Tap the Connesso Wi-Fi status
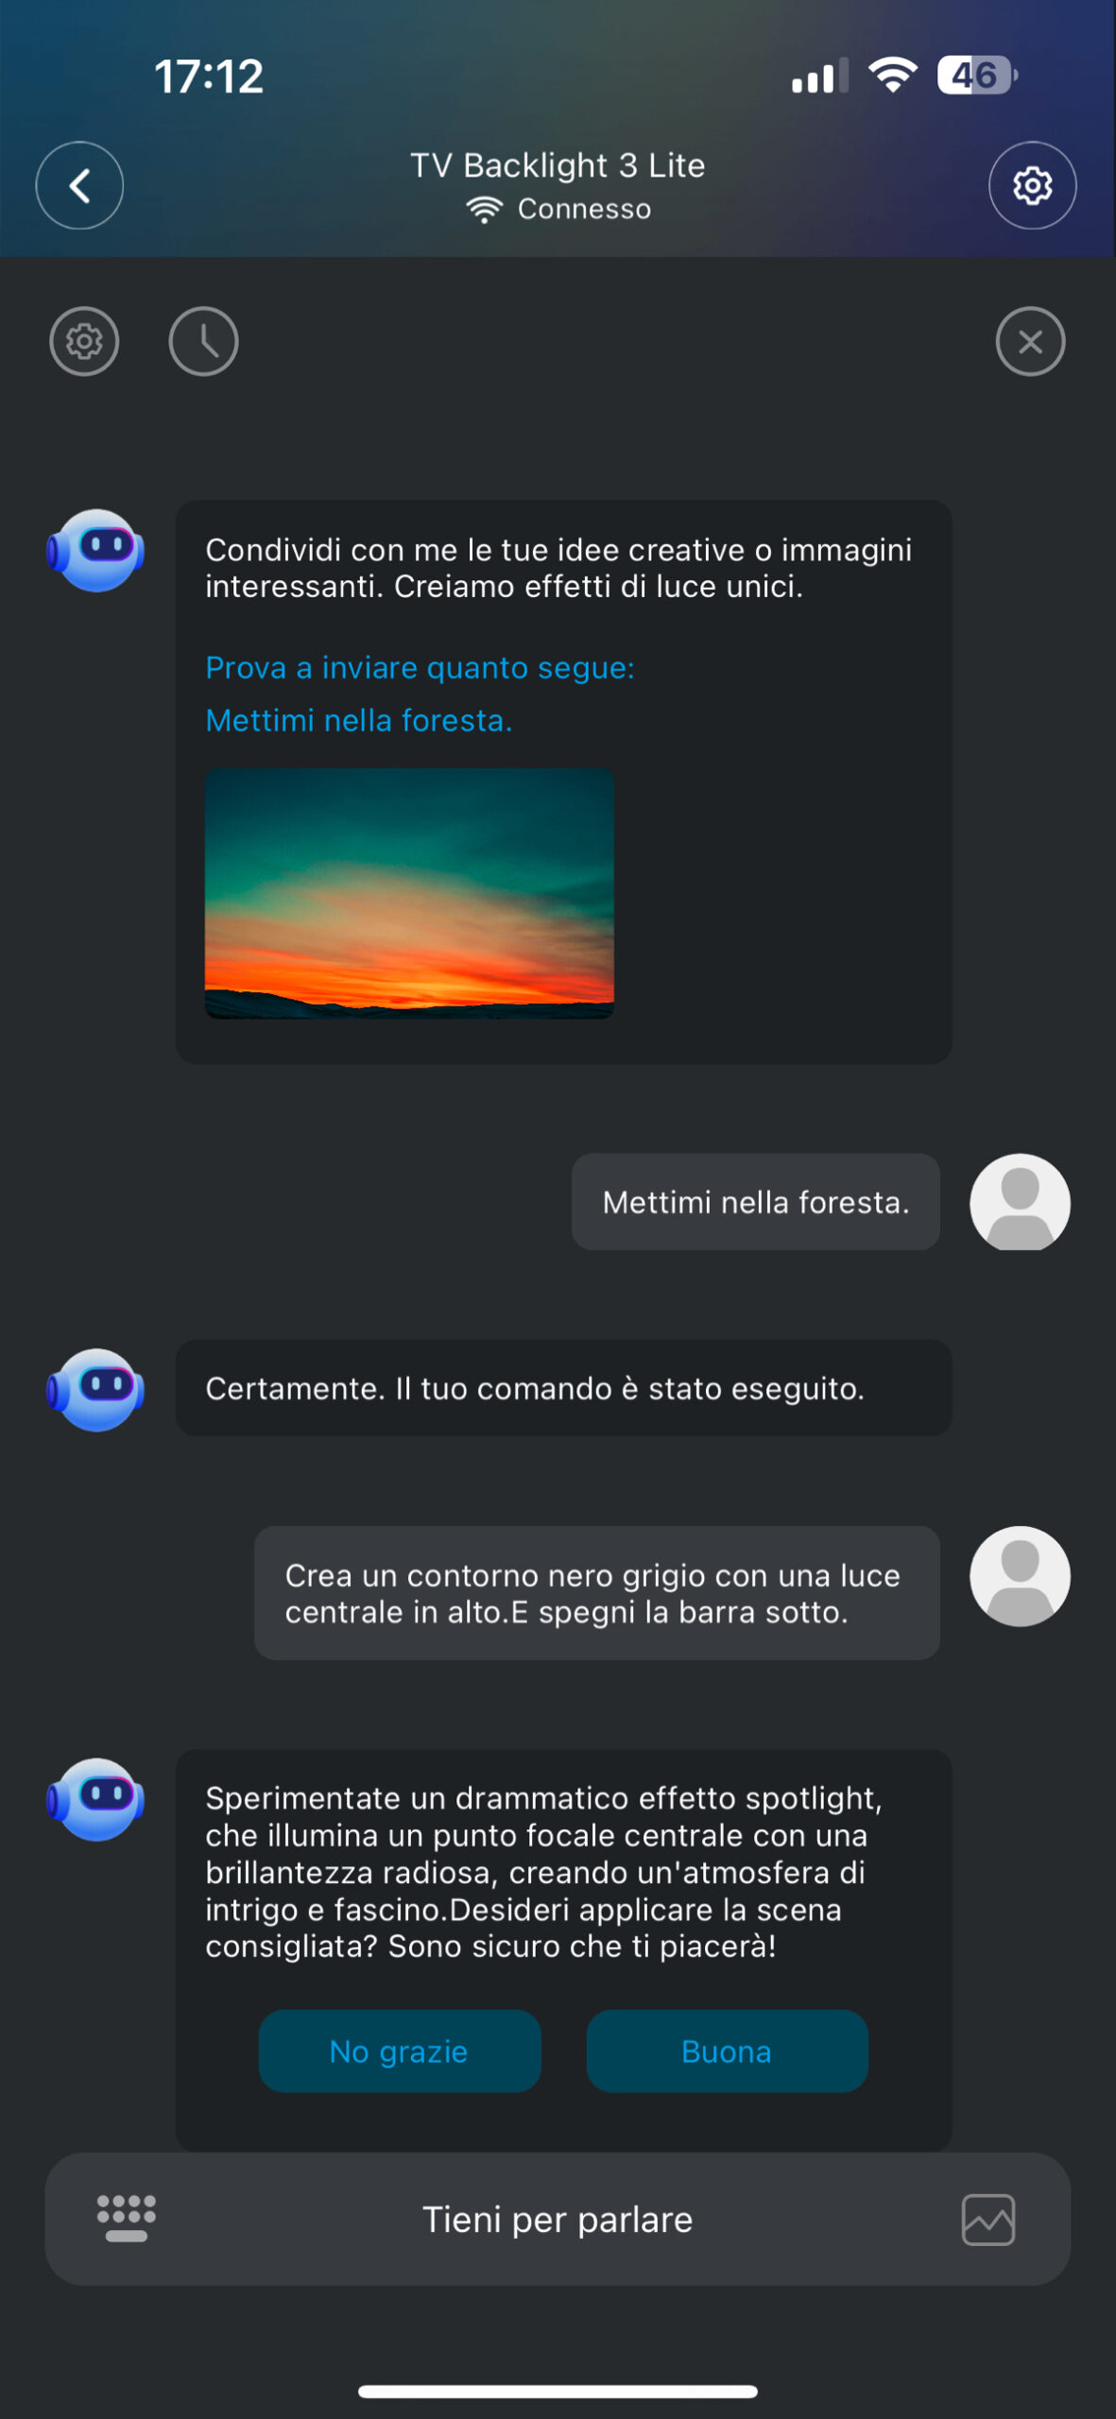Viewport: 1116px width, 2419px height. click(558, 209)
